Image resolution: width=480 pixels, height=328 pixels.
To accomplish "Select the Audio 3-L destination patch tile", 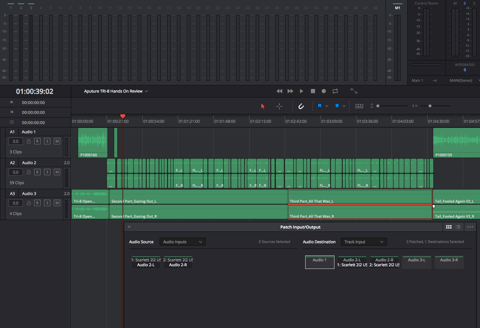I will (x=416, y=262).
